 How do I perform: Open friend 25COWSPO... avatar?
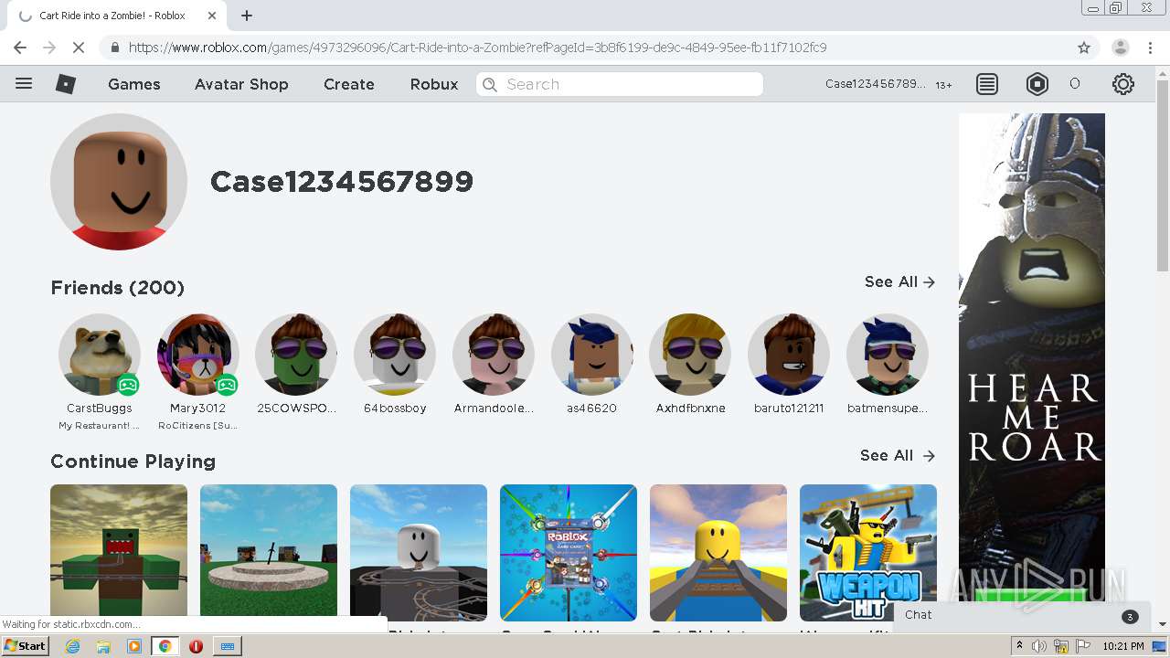point(296,355)
